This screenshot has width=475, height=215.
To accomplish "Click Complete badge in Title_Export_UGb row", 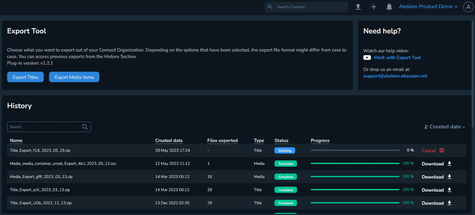I will (x=285, y=203).
